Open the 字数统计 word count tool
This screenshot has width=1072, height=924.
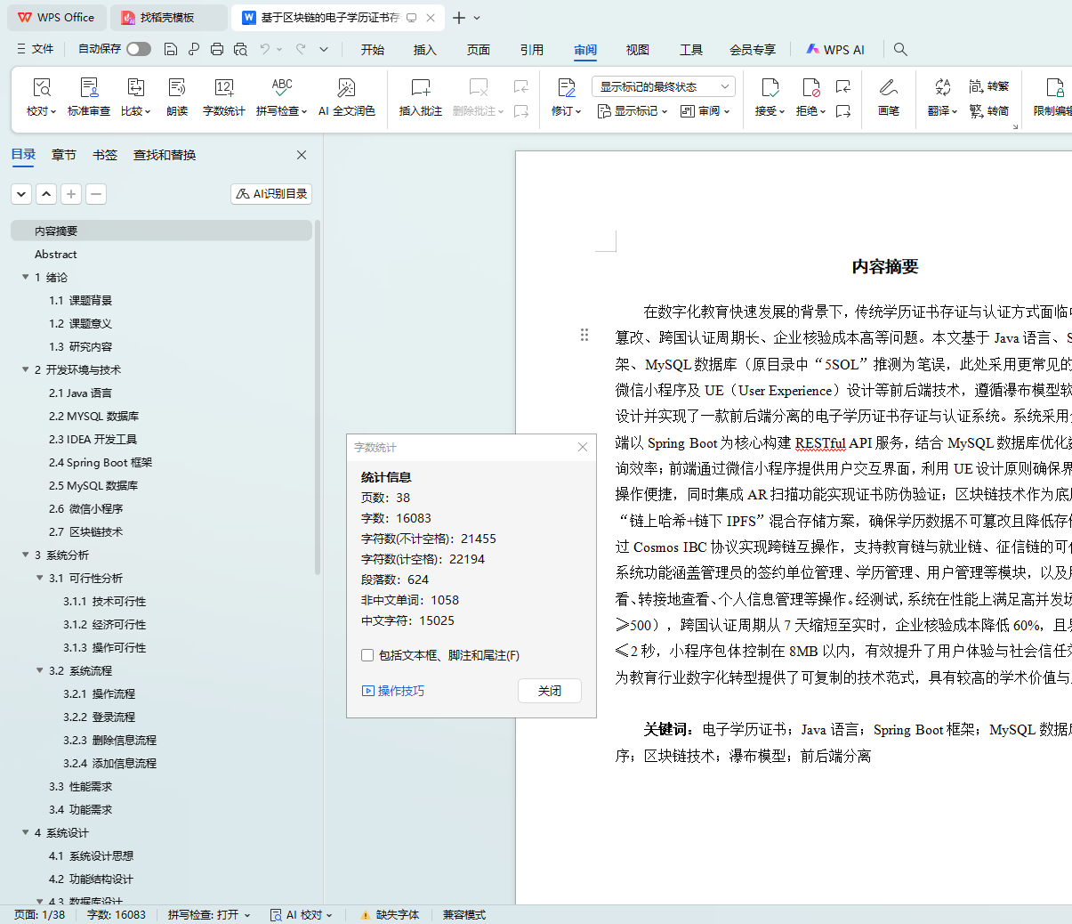223,88
